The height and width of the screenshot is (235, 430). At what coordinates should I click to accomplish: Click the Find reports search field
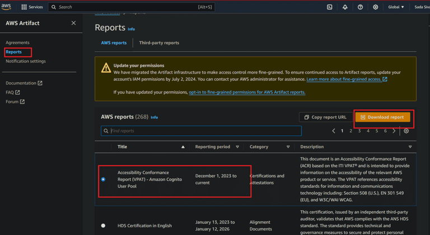pyautogui.click(x=202, y=131)
